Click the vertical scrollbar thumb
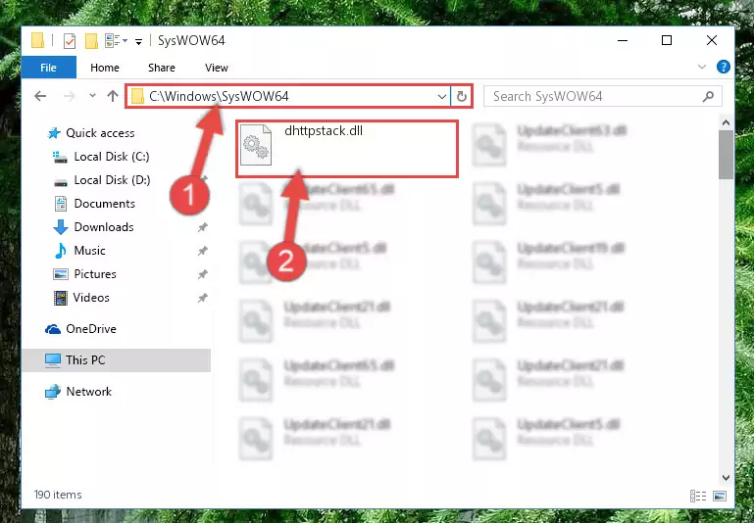Viewport: 754px width, 523px height. point(726,155)
